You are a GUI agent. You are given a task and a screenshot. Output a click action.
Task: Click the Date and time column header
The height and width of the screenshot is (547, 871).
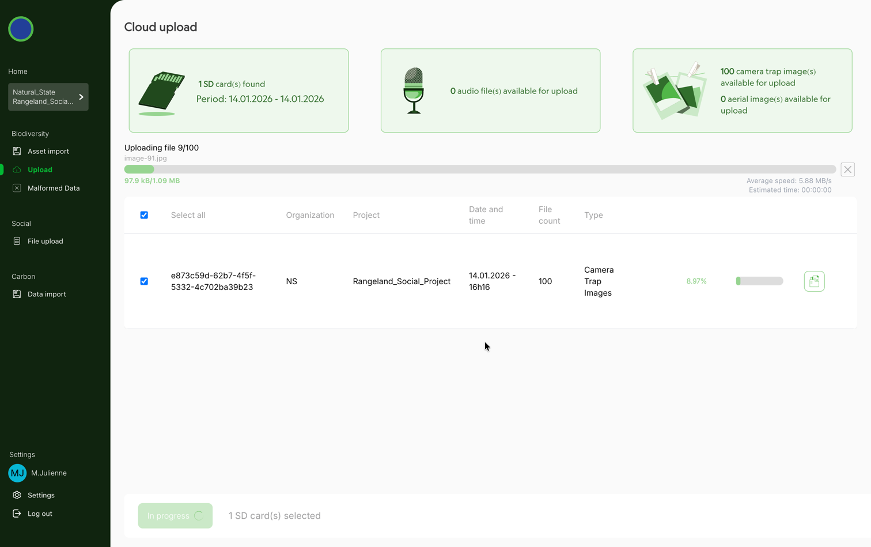point(486,215)
